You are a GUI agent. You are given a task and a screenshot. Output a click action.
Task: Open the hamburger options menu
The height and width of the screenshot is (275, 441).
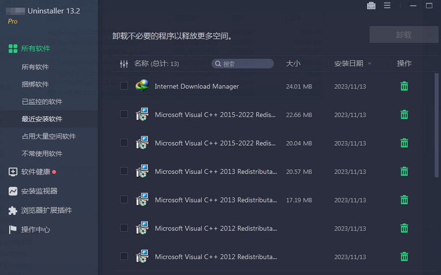(387, 5)
